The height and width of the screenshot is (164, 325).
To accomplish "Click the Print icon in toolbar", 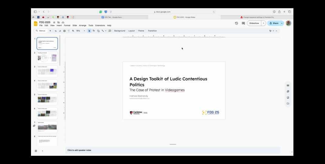I will [64, 31].
